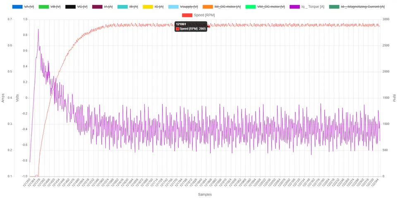This screenshot has width=397, height=198.
Task: Enable the IB [A] legend item
Action: coord(128,7)
